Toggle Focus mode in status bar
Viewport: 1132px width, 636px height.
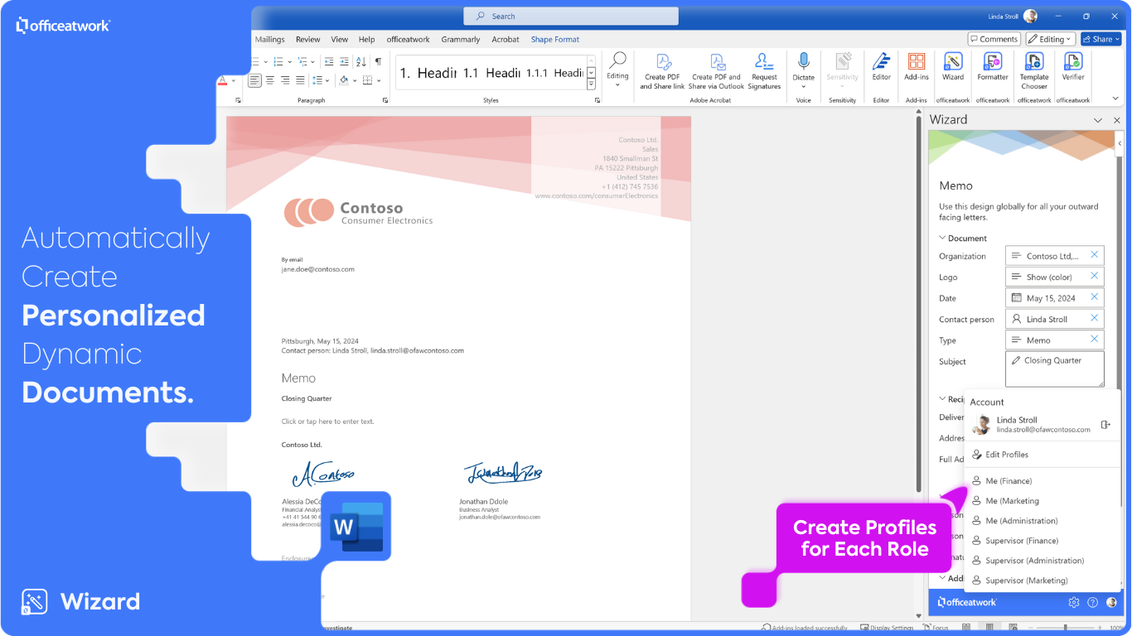point(934,628)
